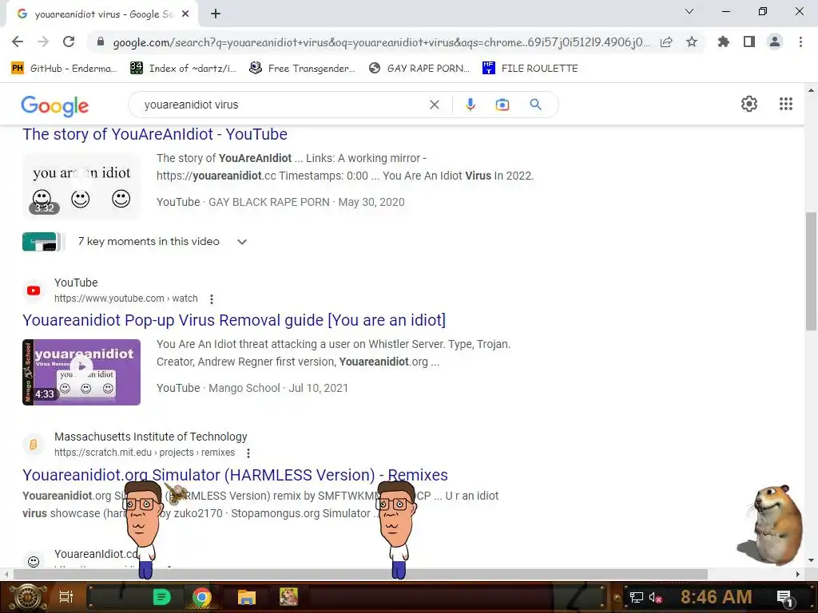Open the Google apps grid

[x=786, y=104]
